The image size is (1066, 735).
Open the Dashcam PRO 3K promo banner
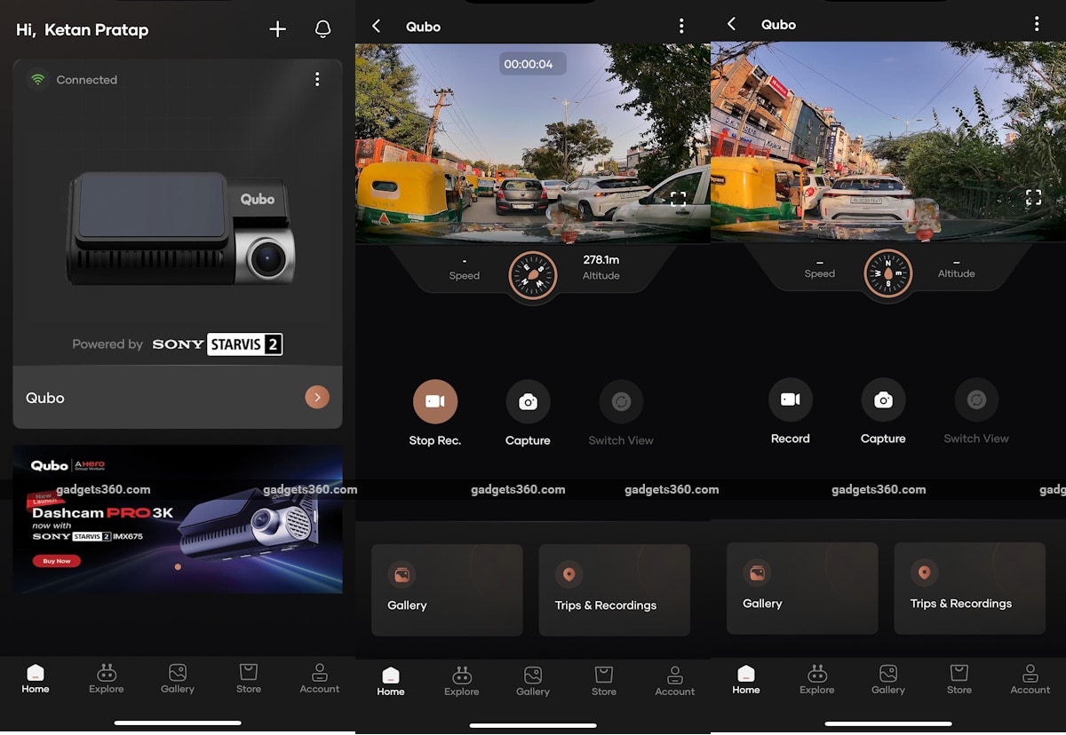(x=178, y=518)
